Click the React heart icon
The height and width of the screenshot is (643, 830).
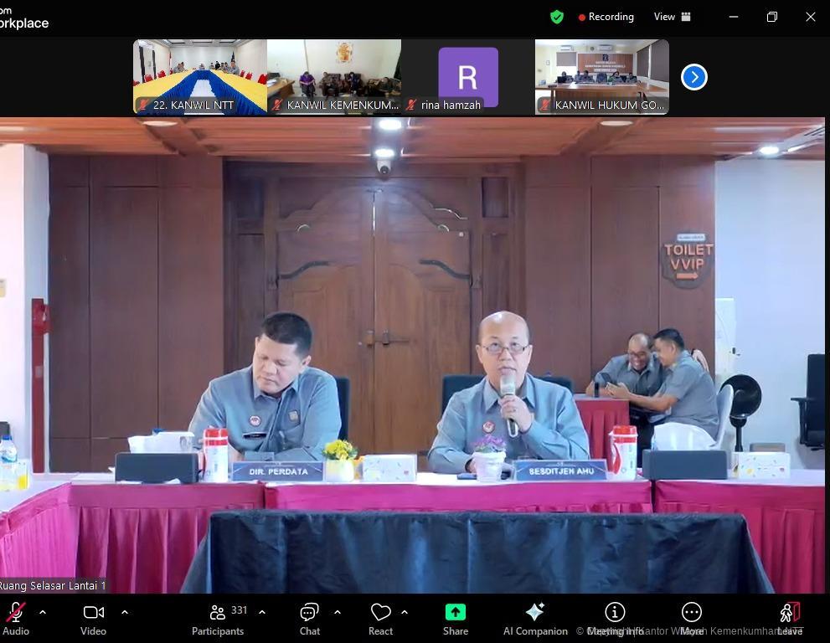coord(380,618)
